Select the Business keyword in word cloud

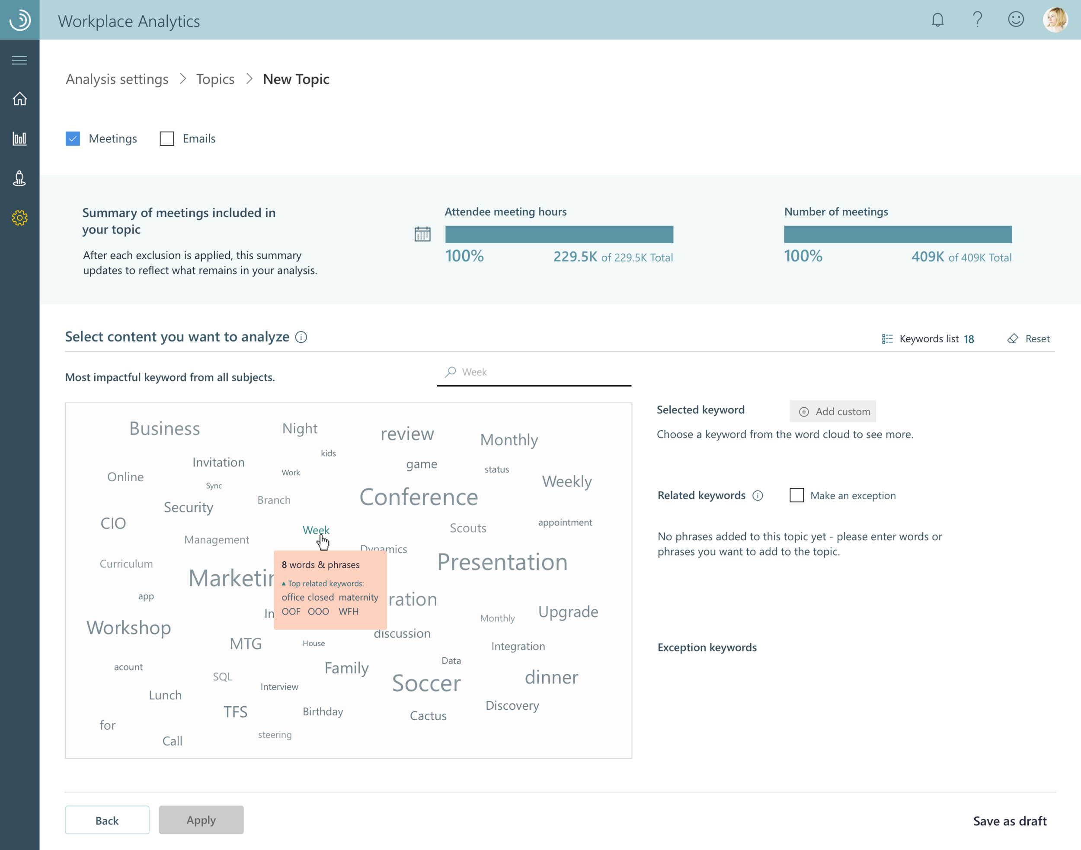click(165, 428)
